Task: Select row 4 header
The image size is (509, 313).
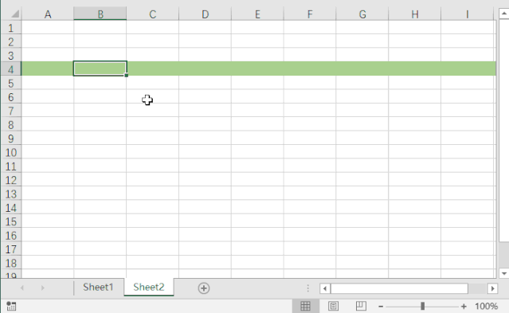Action: coord(10,69)
